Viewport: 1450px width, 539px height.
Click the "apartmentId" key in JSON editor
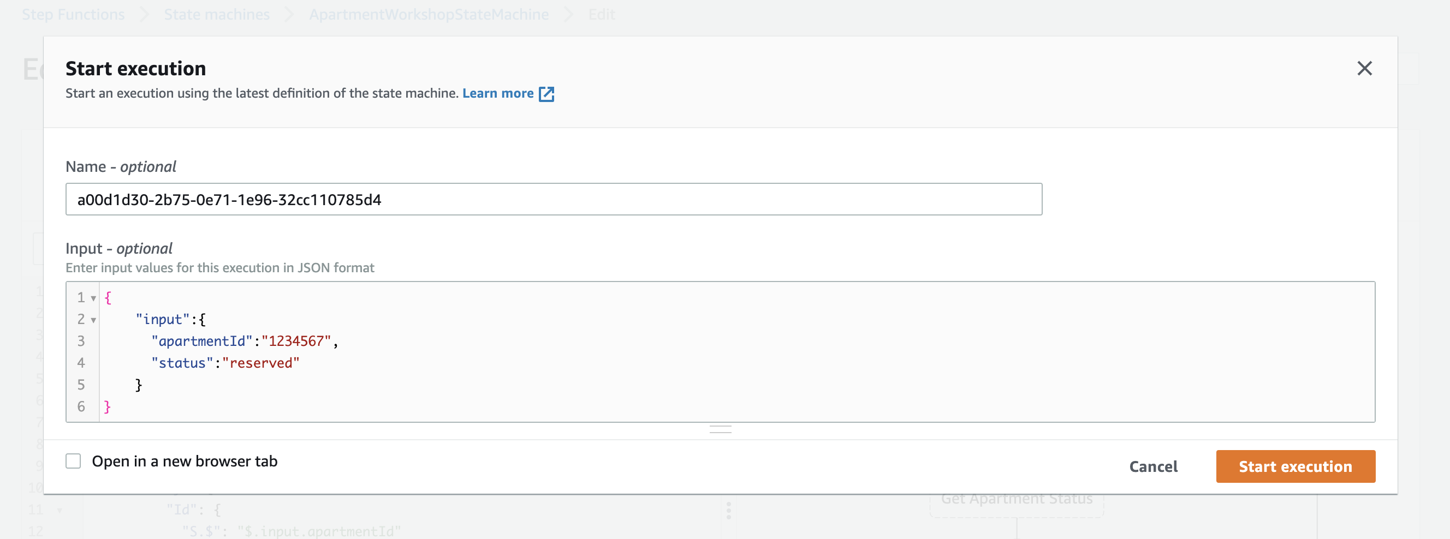[x=201, y=341]
